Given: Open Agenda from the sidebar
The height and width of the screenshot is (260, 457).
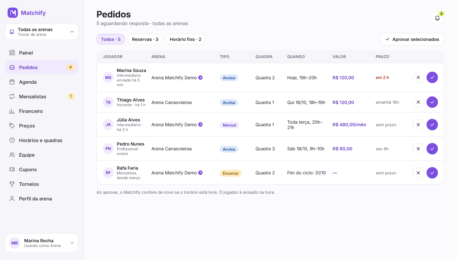Looking at the screenshot, I should (42, 82).
